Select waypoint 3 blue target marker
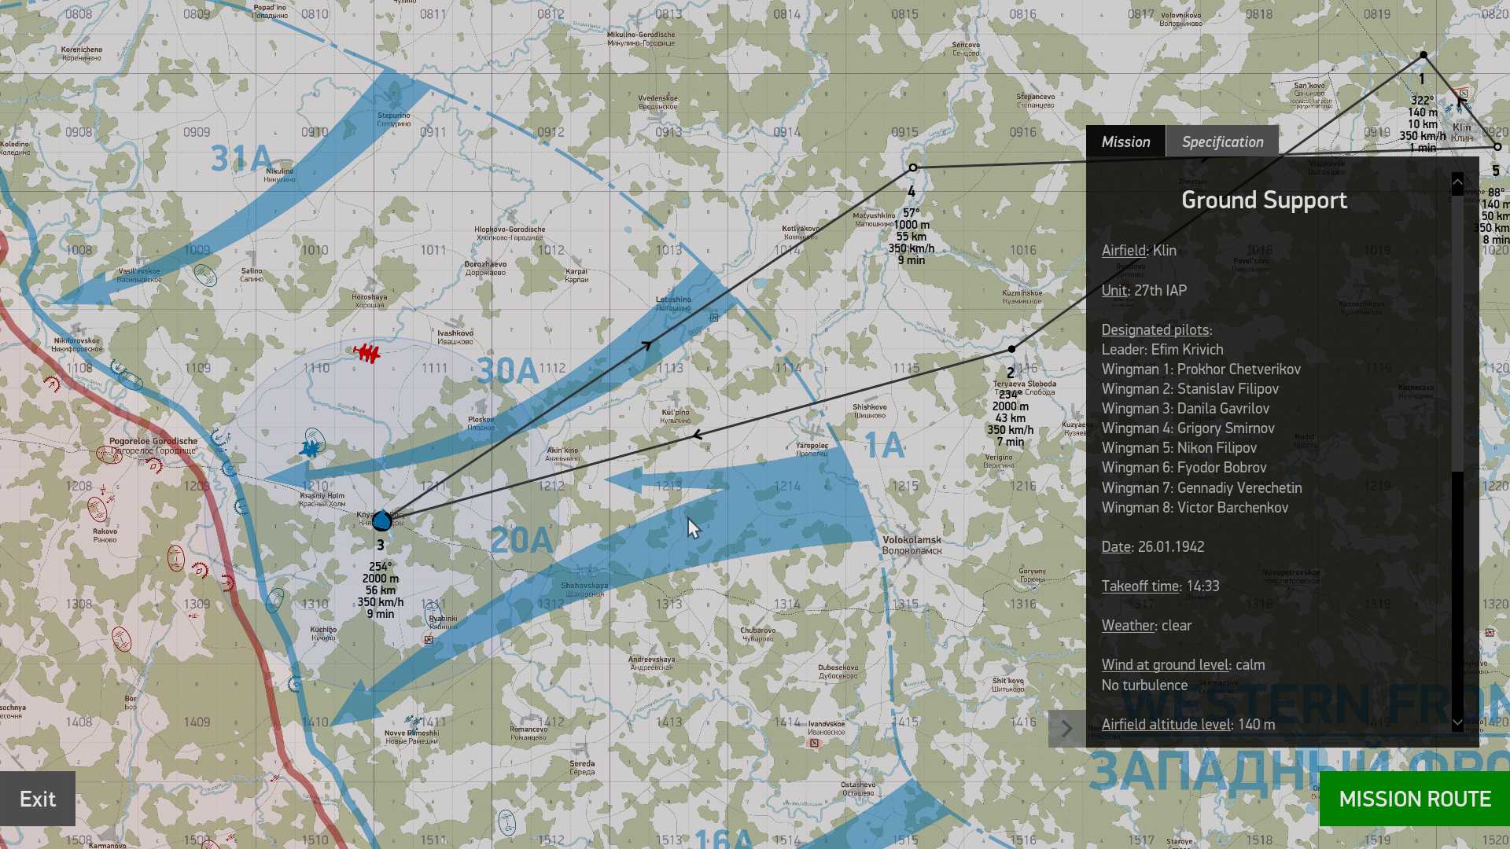 [x=381, y=521]
